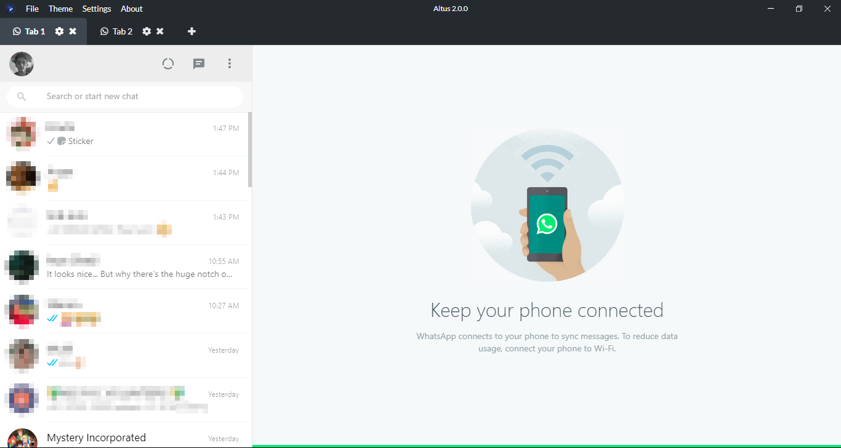841x448 pixels.
Task: Click the avatar of the 1:47 PM chat
Action: 23,134
